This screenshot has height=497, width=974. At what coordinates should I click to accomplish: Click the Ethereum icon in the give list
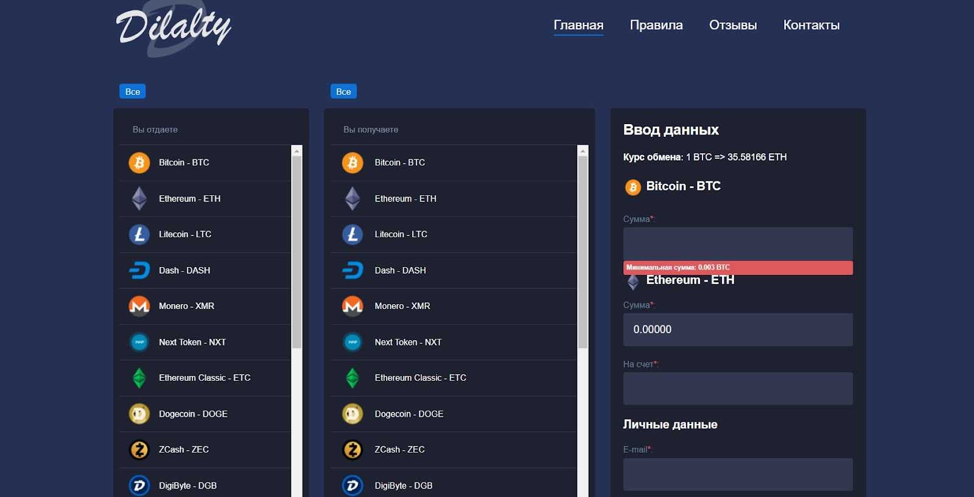pyautogui.click(x=139, y=198)
